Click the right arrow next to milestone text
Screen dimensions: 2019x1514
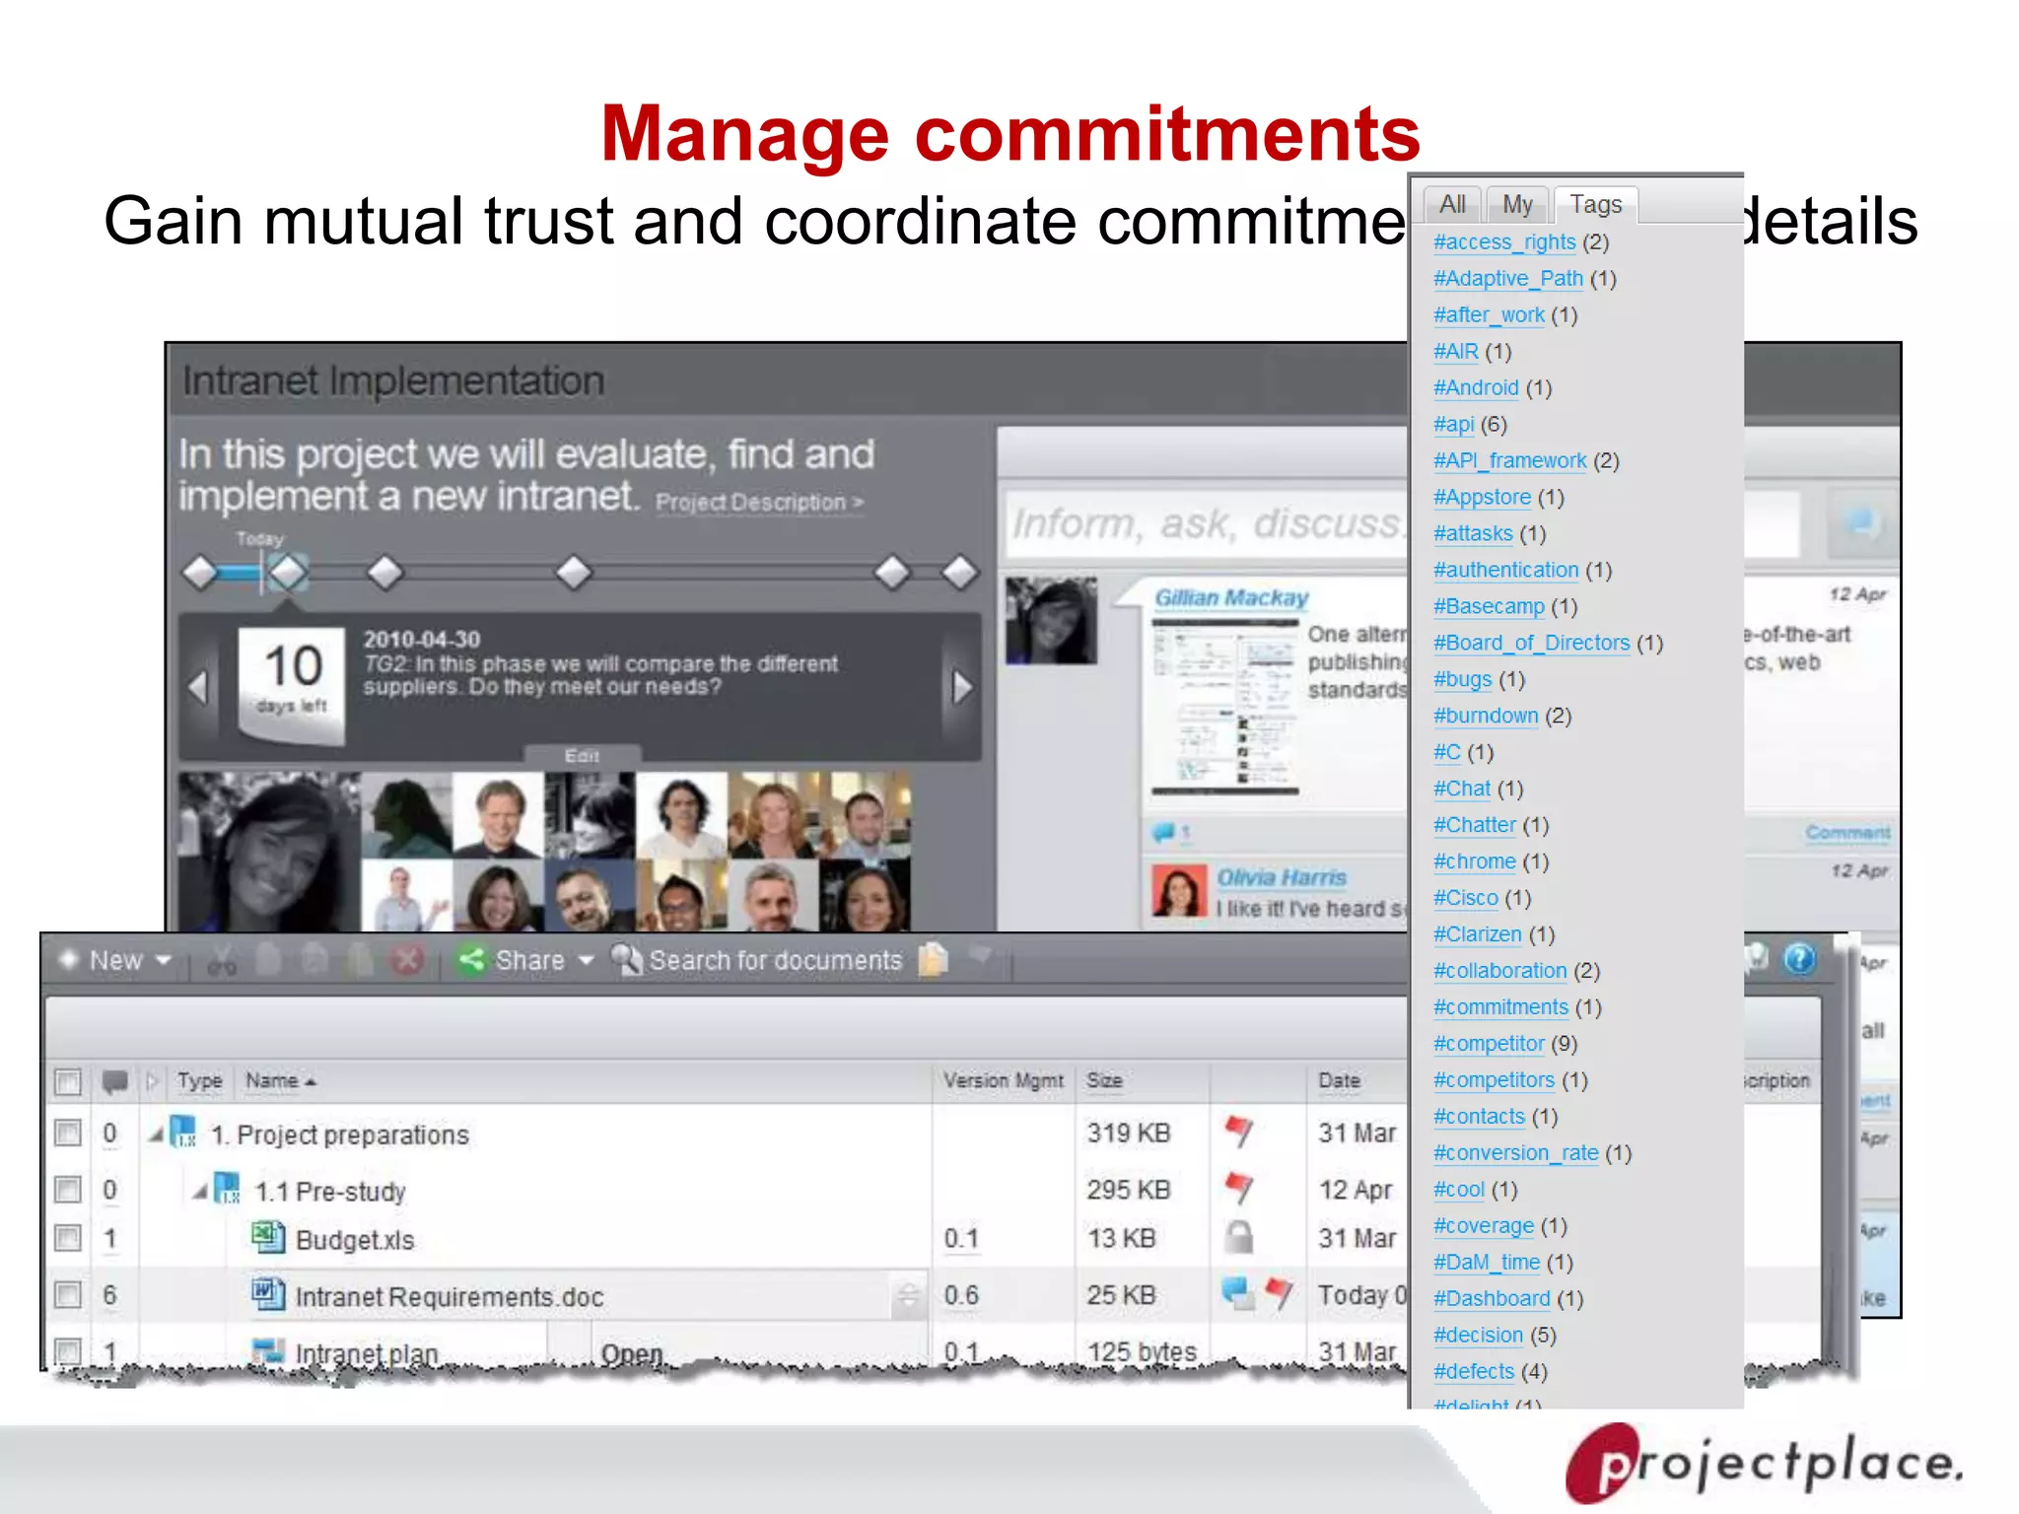pyautogui.click(x=962, y=687)
